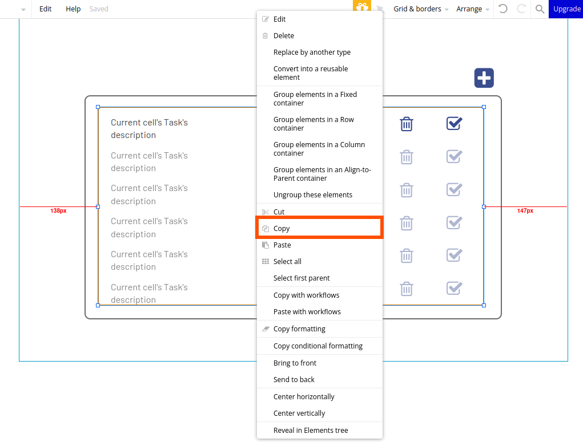583x442 pixels.
Task: Choose Reveal in Elements tree
Action: tap(319, 431)
